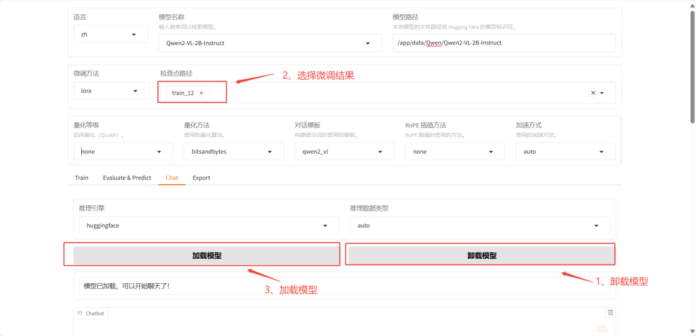Click the 启用量化（QLoRA）description text
Image resolution: width=696 pixels, height=336 pixels.
point(99,135)
